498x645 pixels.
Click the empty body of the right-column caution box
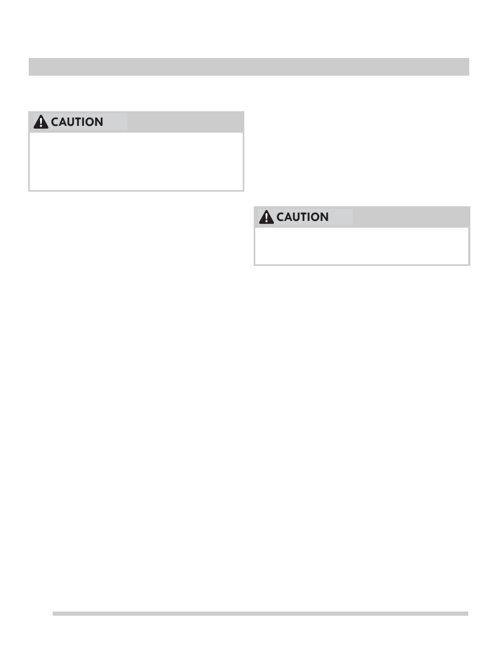click(x=362, y=245)
